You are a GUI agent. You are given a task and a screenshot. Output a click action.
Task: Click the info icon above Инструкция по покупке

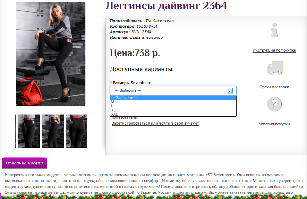pos(274,30)
